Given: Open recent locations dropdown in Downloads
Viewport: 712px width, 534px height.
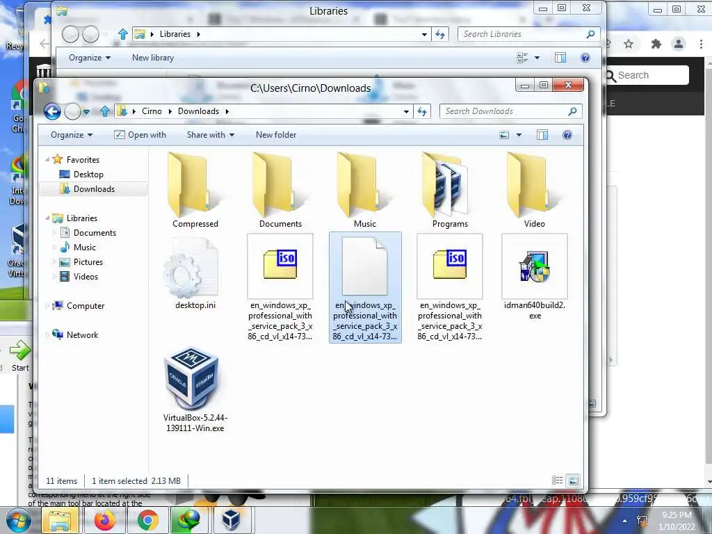Looking at the screenshot, I should click(86, 111).
